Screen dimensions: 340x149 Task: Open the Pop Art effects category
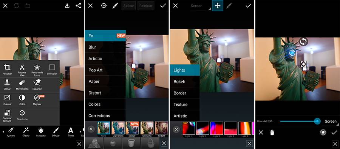pyautogui.click(x=105, y=70)
